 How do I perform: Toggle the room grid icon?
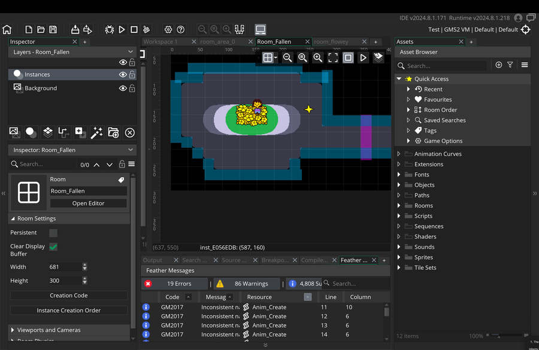click(268, 57)
